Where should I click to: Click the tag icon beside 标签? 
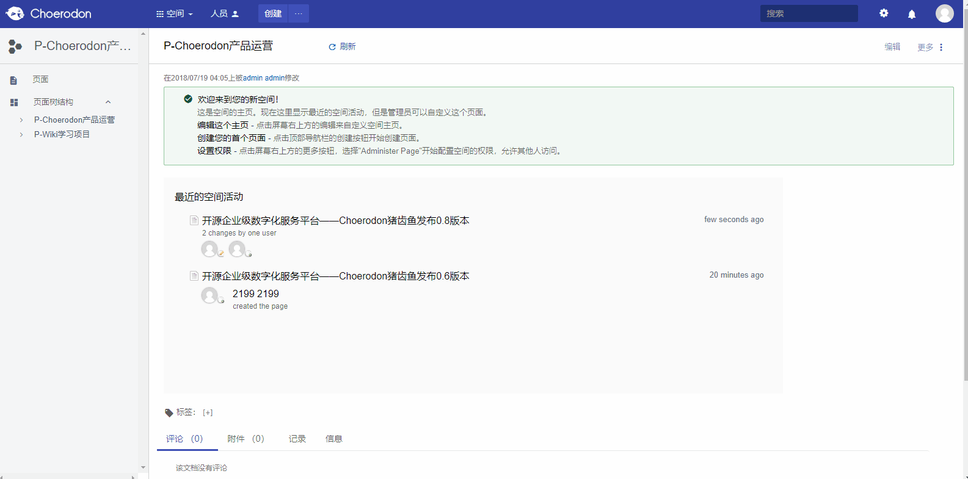(169, 413)
